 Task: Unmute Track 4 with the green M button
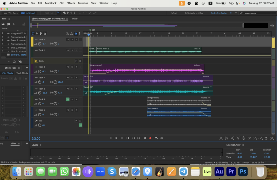pyautogui.click(x=68, y=99)
